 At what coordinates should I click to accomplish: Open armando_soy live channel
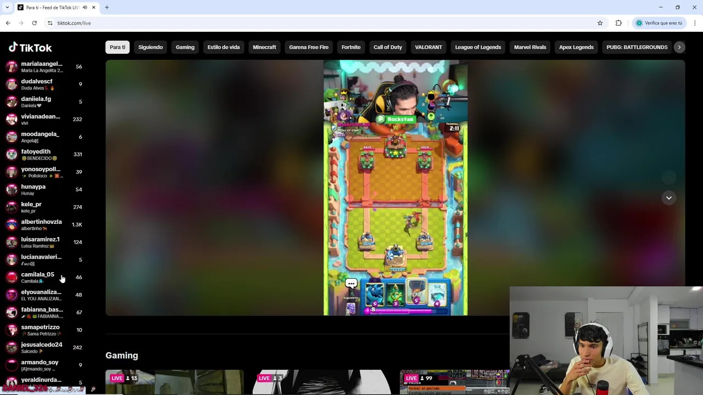click(x=44, y=365)
